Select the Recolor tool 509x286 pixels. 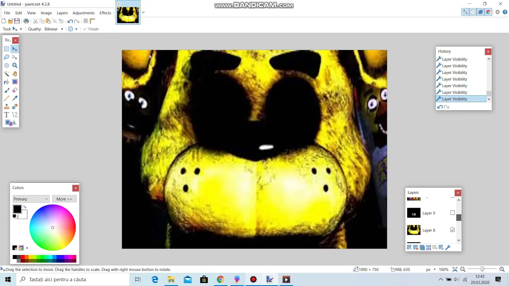click(x=15, y=106)
